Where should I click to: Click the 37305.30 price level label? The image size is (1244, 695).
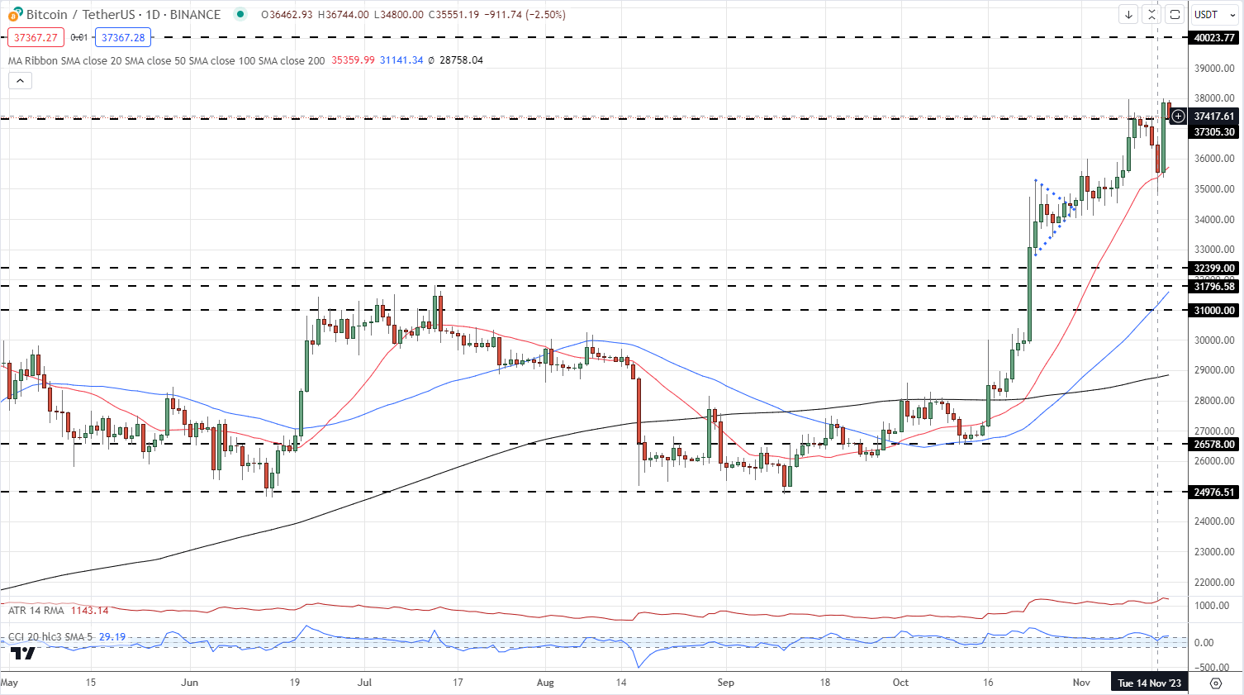click(x=1214, y=131)
